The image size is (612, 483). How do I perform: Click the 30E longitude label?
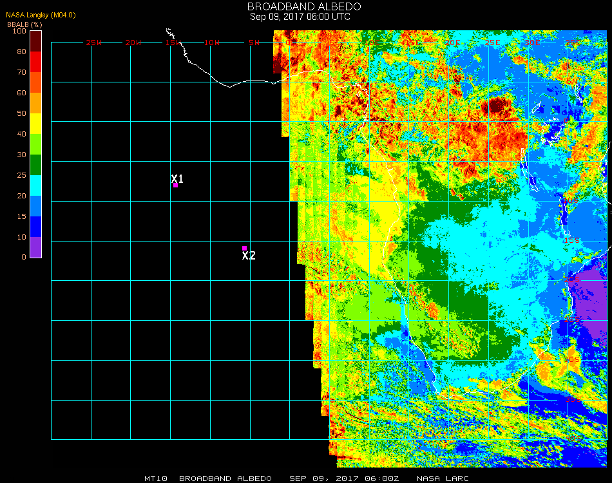coord(532,43)
